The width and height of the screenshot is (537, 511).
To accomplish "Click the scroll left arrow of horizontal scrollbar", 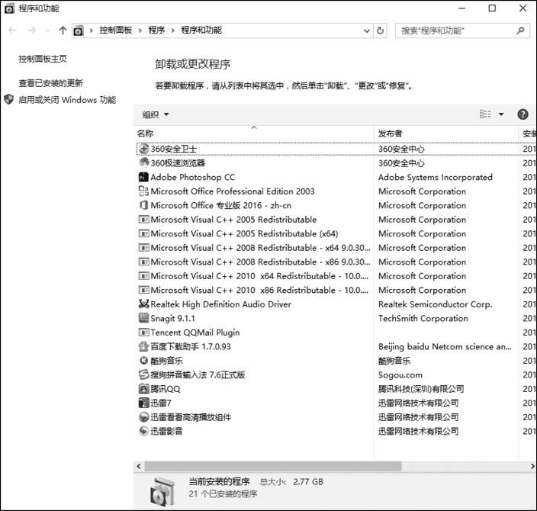I will pos(139,466).
